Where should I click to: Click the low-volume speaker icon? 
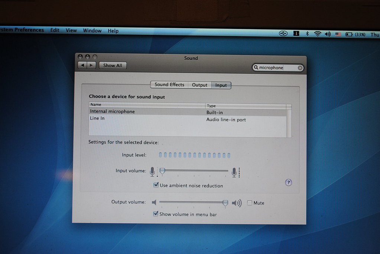point(154,202)
